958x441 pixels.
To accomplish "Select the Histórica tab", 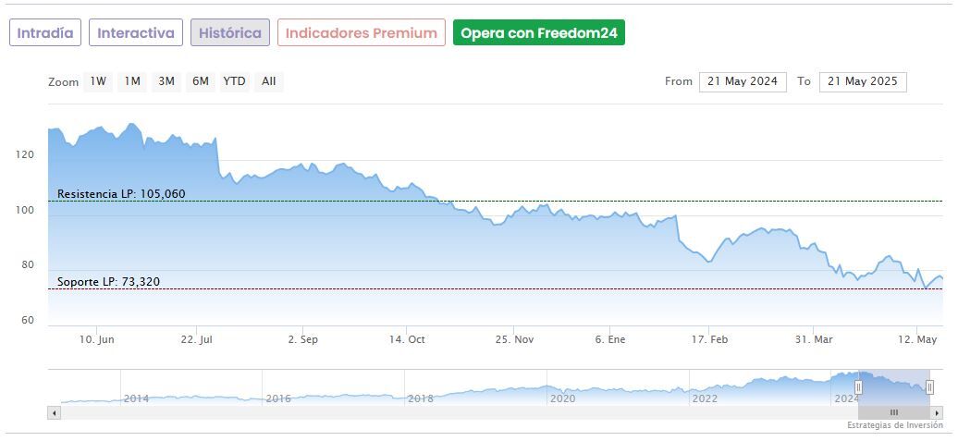I will tap(230, 33).
